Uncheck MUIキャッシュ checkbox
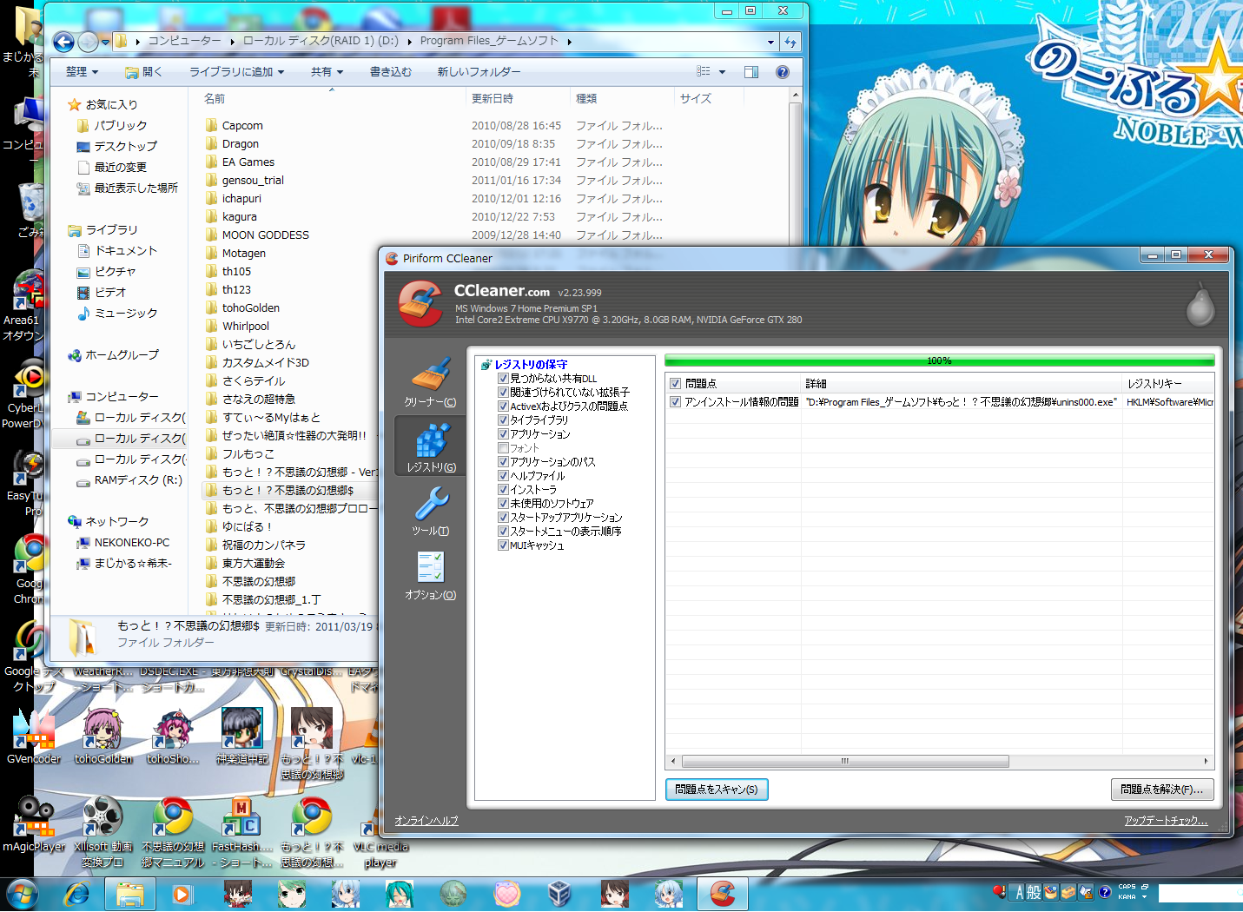Screen dimensions: 1243x912 (503, 545)
